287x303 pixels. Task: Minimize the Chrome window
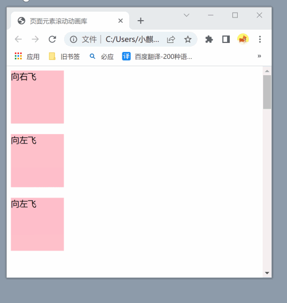(211, 15)
